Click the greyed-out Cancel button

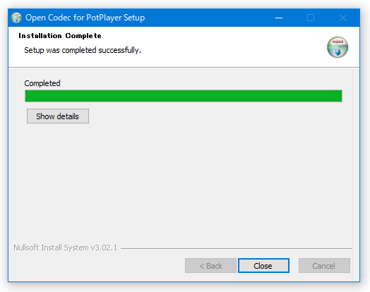(324, 266)
